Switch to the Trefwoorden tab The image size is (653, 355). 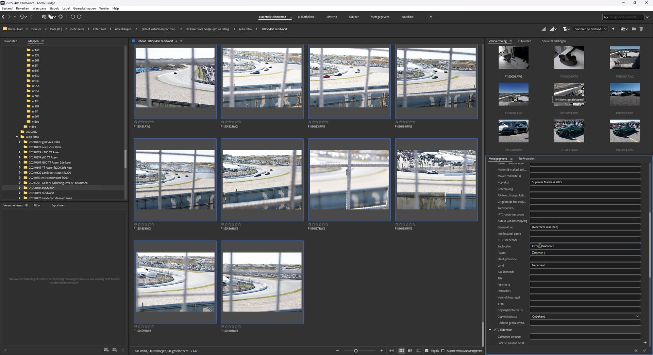(526, 159)
